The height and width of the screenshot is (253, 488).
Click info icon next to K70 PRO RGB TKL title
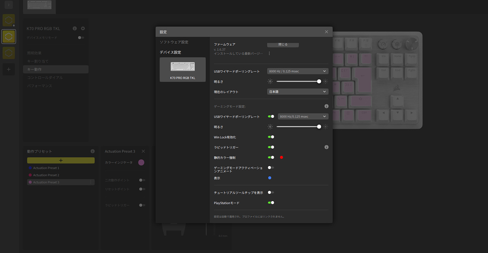point(75,29)
